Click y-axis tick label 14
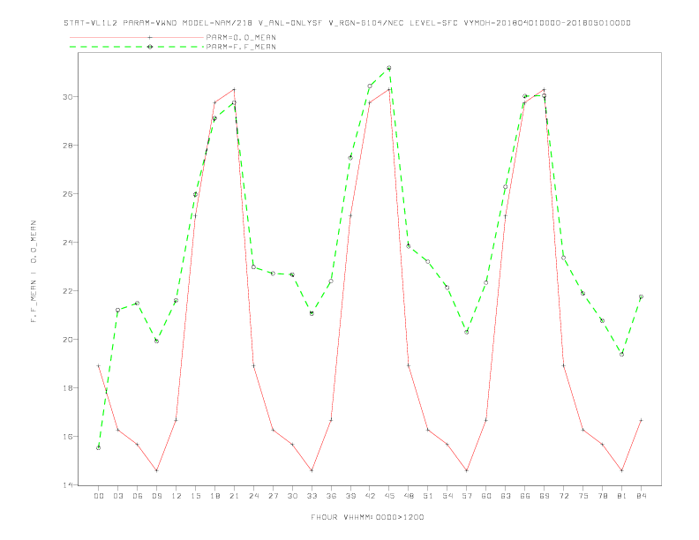 [x=70, y=484]
